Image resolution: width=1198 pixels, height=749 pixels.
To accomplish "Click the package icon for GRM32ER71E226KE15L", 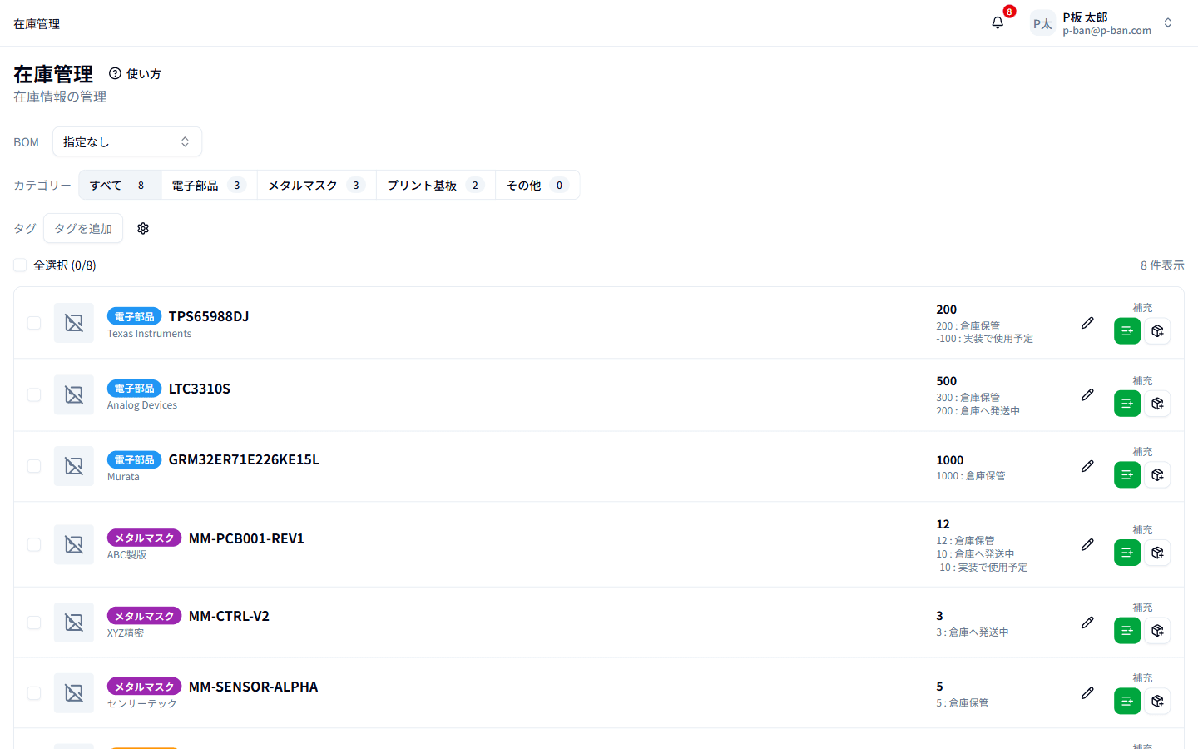I will pos(1157,475).
